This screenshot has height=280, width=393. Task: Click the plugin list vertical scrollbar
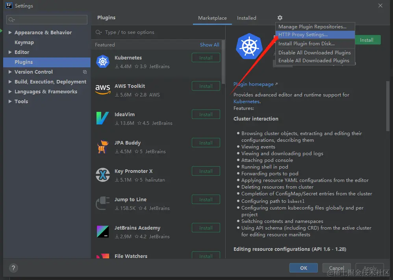[x=223, y=62]
